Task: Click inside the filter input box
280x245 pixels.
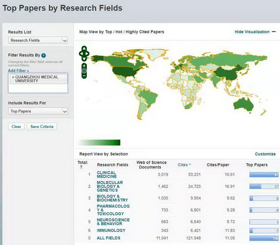Action: [x=38, y=87]
